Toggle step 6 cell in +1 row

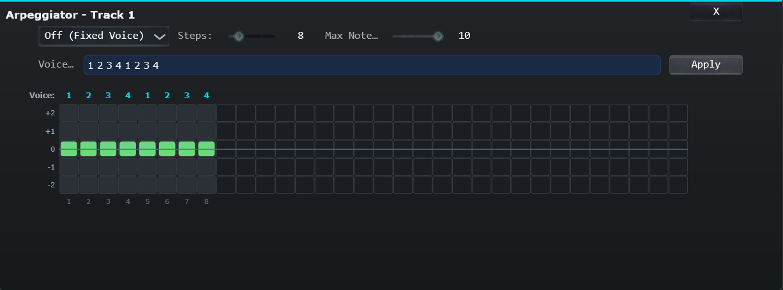coord(167,131)
